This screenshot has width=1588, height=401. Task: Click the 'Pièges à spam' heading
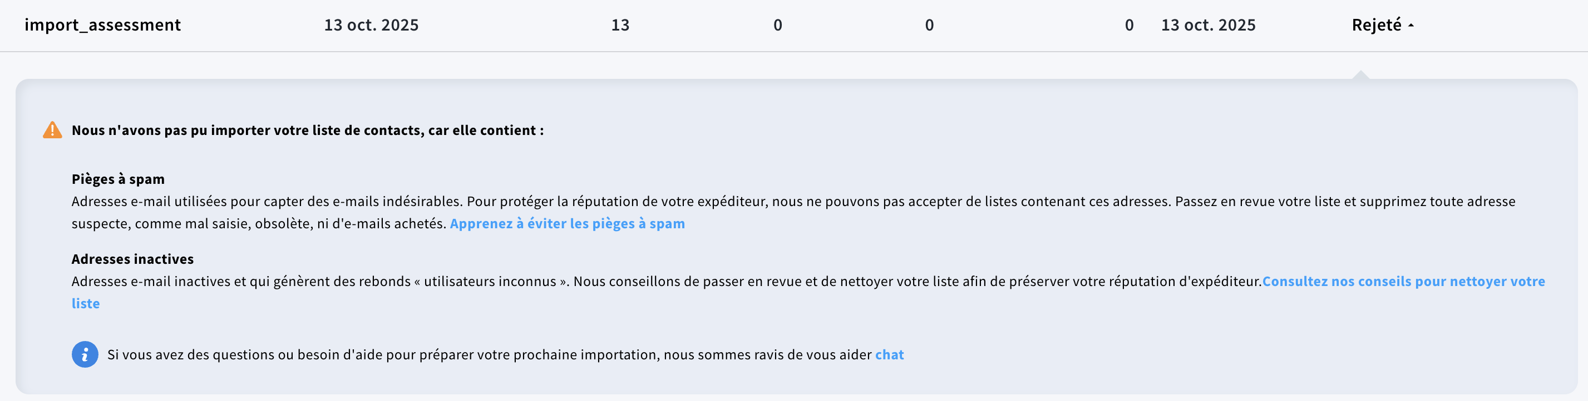pos(118,179)
